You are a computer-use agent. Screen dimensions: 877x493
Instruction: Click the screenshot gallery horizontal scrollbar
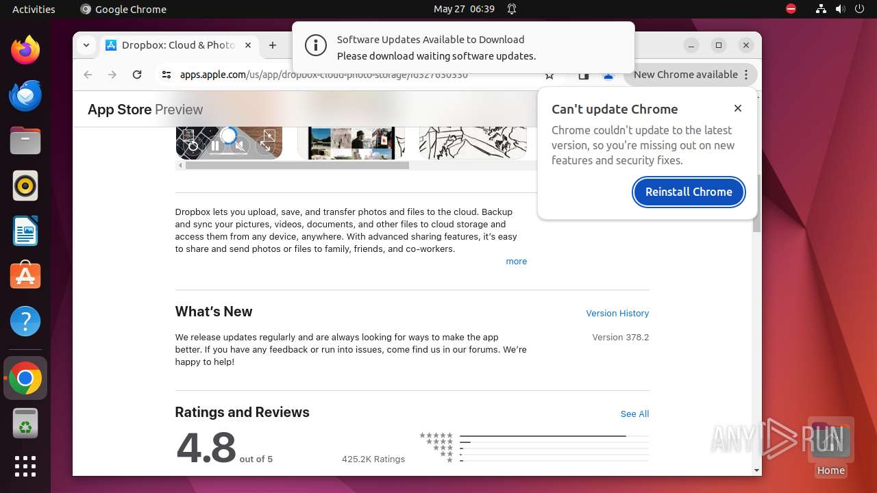pyautogui.click(x=297, y=165)
